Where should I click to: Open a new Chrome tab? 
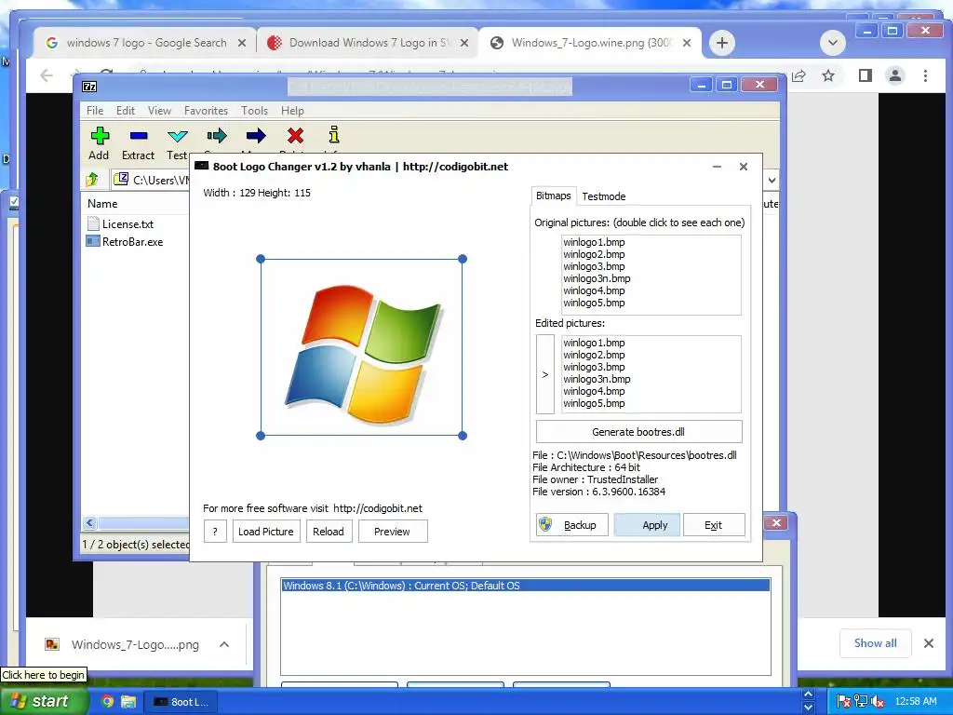tap(721, 43)
